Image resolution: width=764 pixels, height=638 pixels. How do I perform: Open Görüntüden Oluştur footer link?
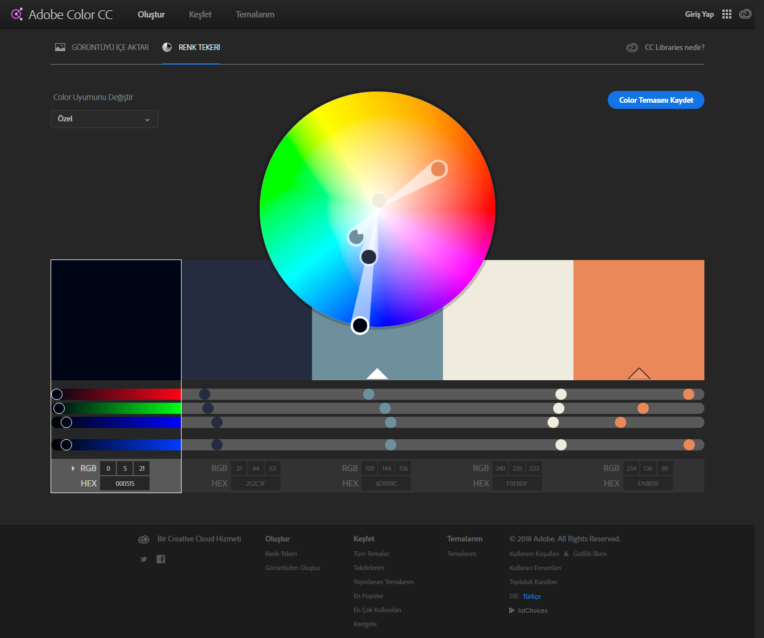tap(293, 568)
